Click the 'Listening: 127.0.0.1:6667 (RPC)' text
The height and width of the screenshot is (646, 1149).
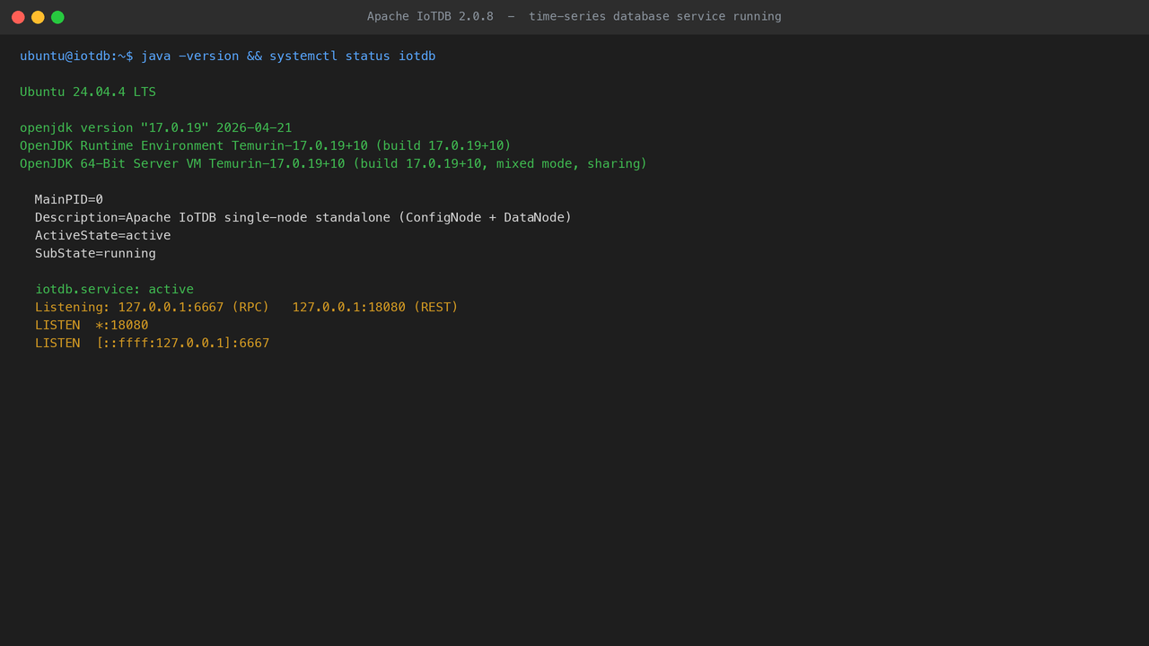(x=152, y=307)
